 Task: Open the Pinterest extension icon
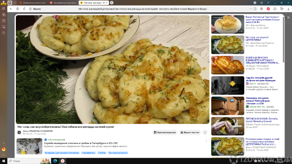point(268,9)
